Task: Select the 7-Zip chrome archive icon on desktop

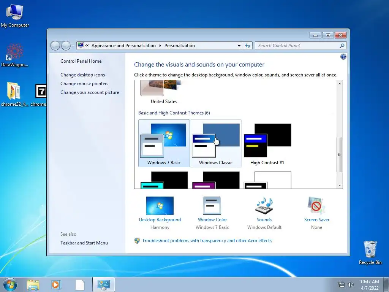Action: click(41, 94)
